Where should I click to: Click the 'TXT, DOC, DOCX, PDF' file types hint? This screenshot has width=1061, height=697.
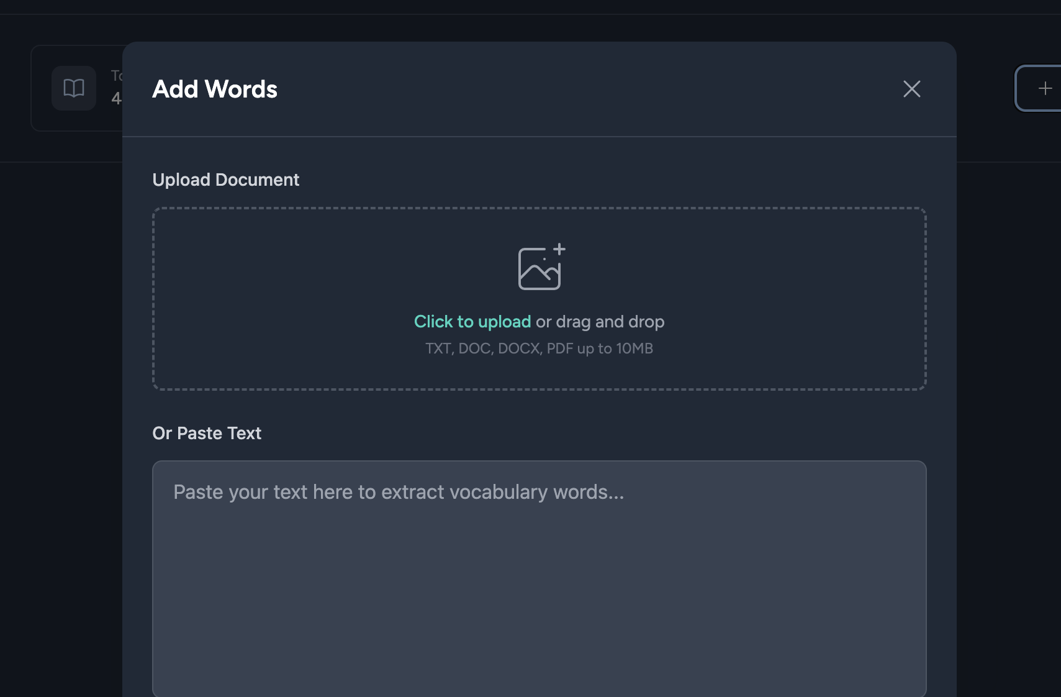[539, 348]
